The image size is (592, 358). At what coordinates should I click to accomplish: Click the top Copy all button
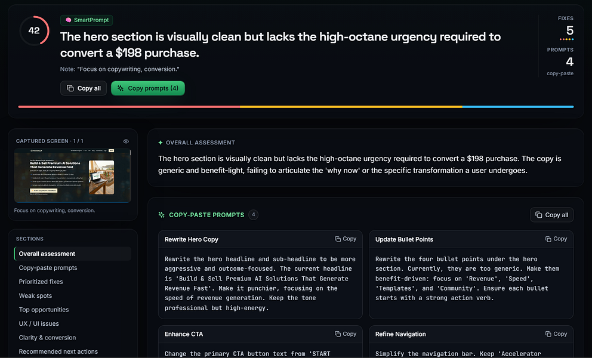tap(84, 88)
